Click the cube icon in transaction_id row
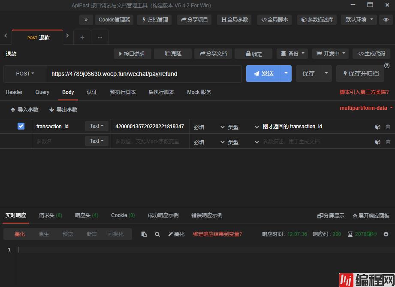 point(377,127)
